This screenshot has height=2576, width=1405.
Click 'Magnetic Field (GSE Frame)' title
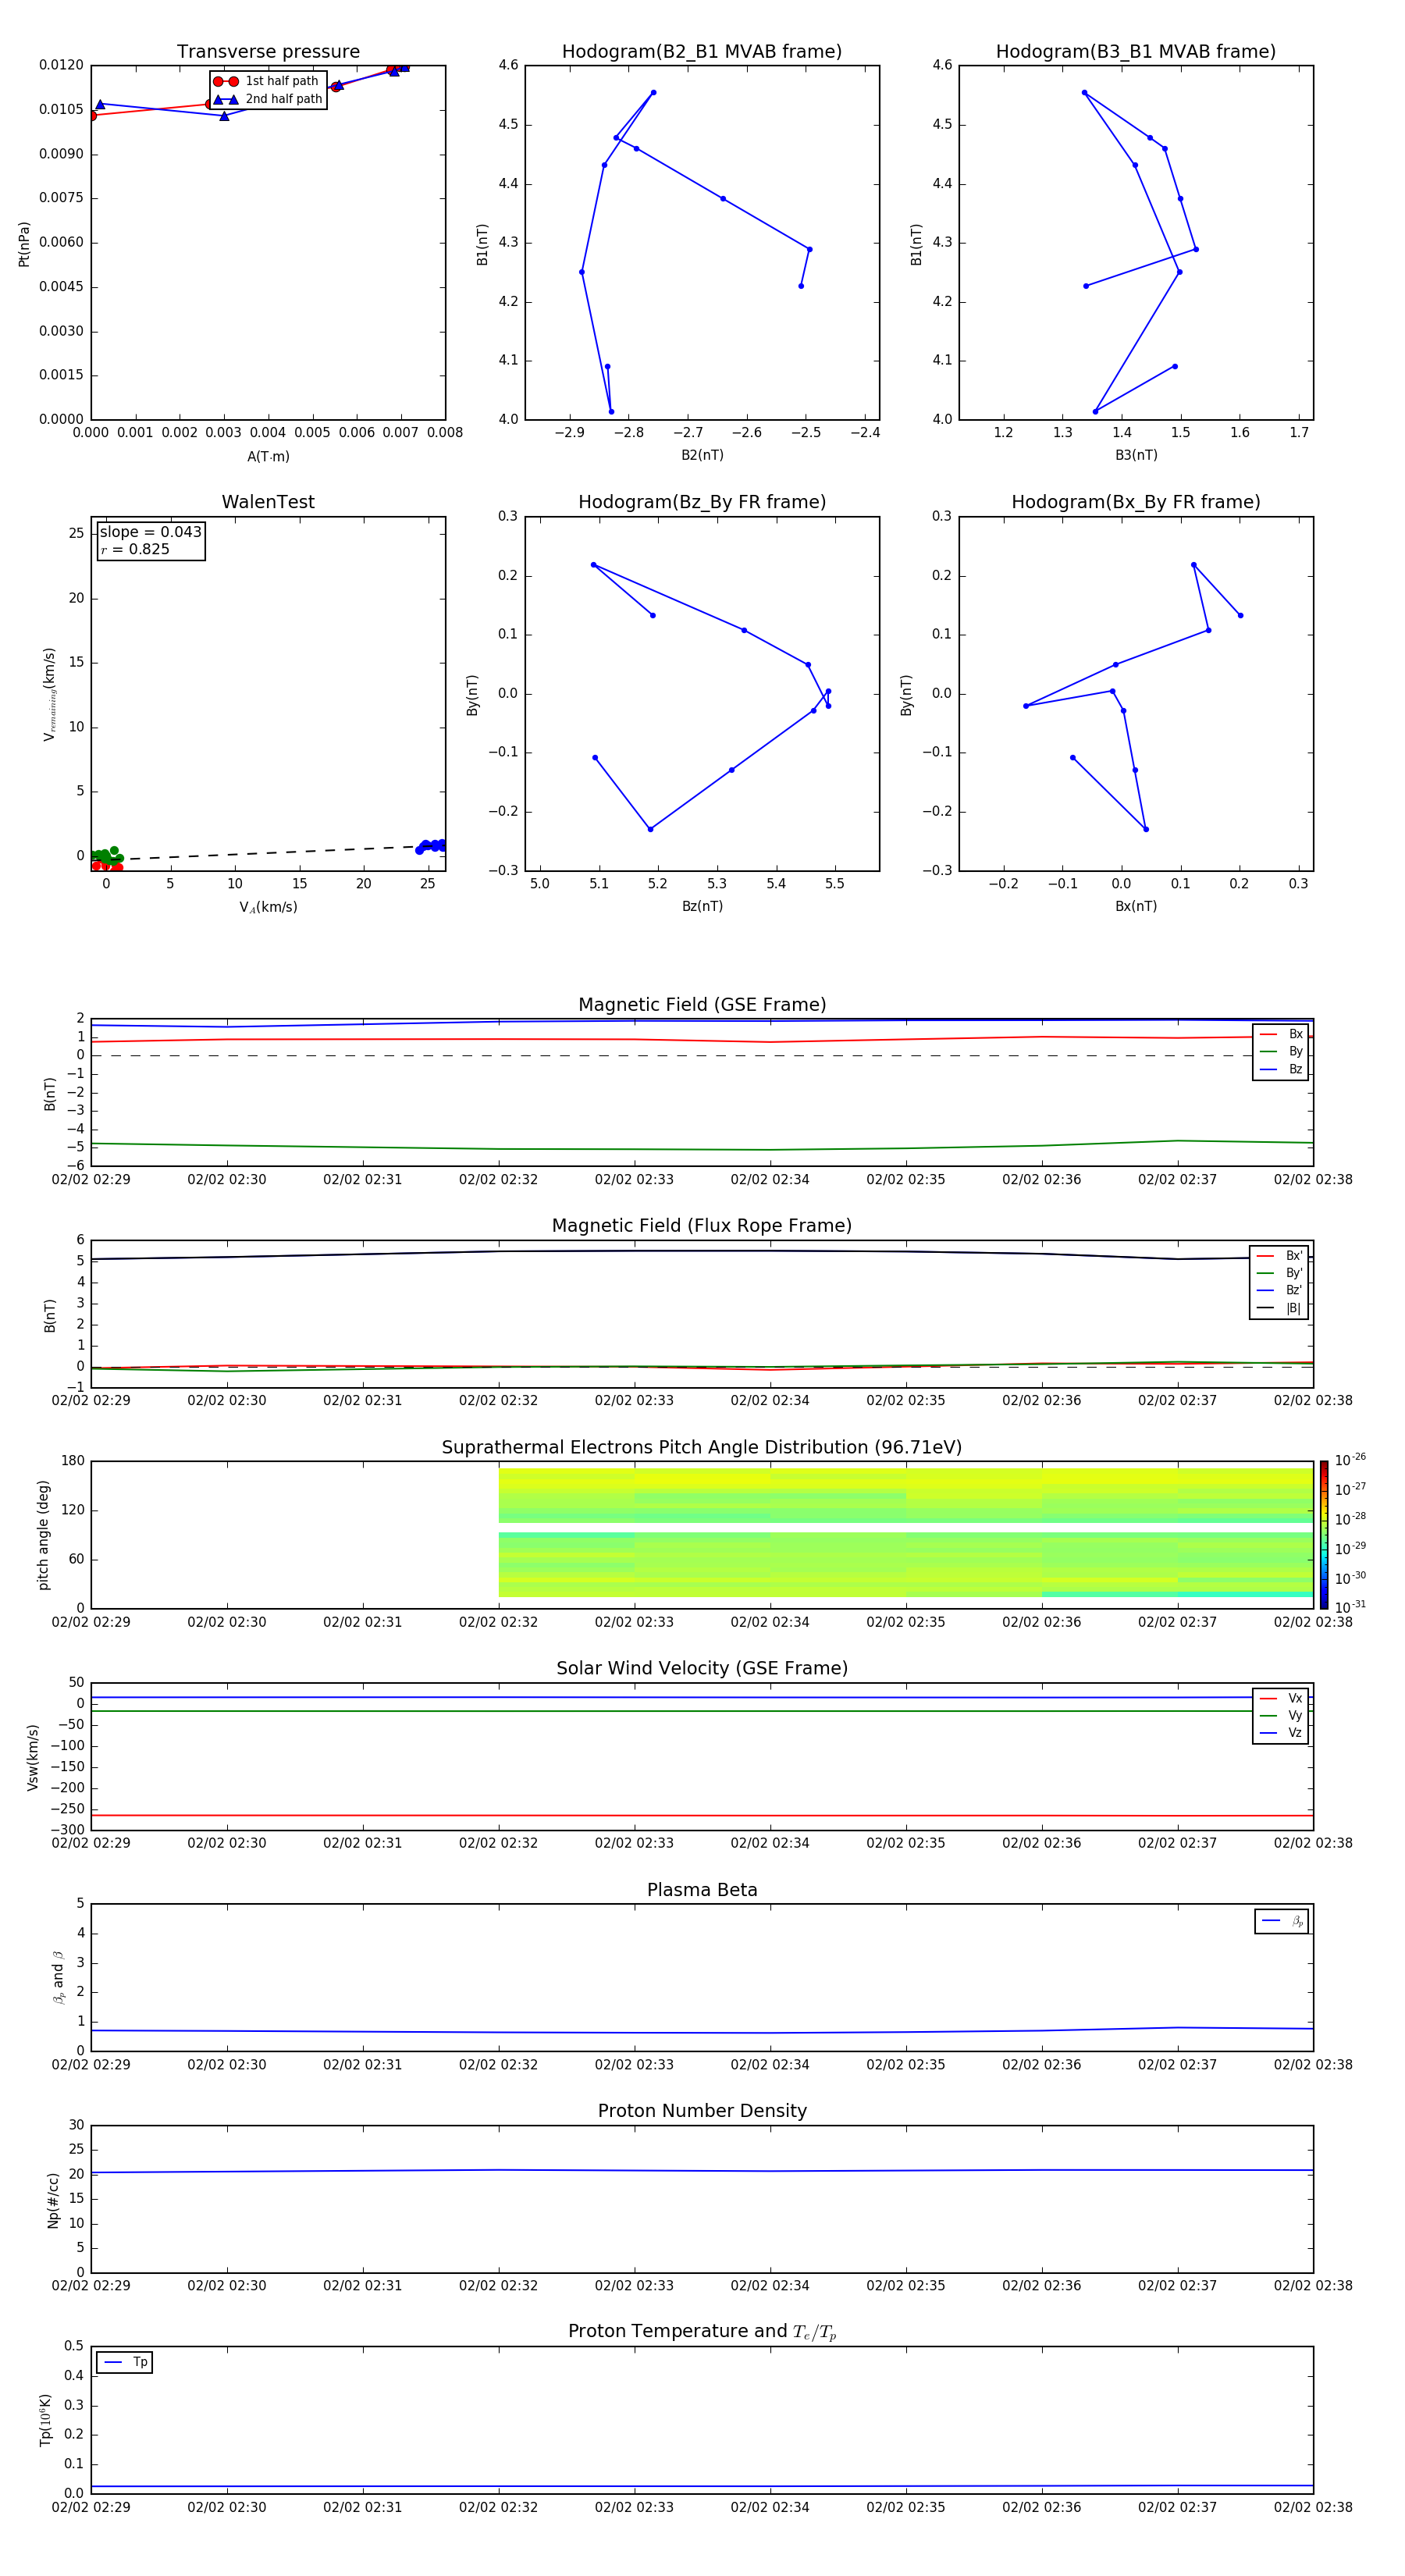point(702,1005)
